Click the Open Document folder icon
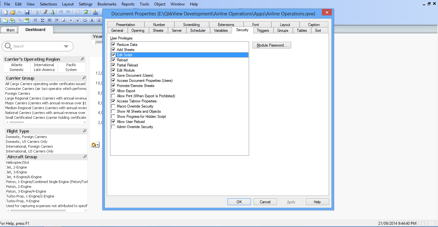The image size is (438, 227). [13, 12]
